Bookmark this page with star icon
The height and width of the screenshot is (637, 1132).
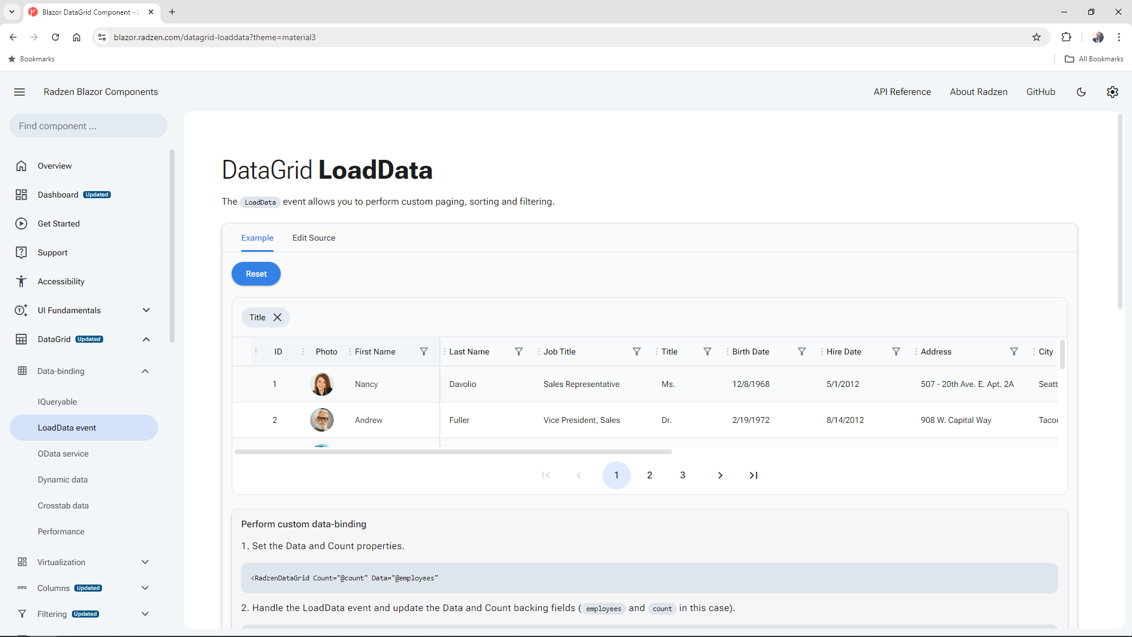tap(1036, 37)
